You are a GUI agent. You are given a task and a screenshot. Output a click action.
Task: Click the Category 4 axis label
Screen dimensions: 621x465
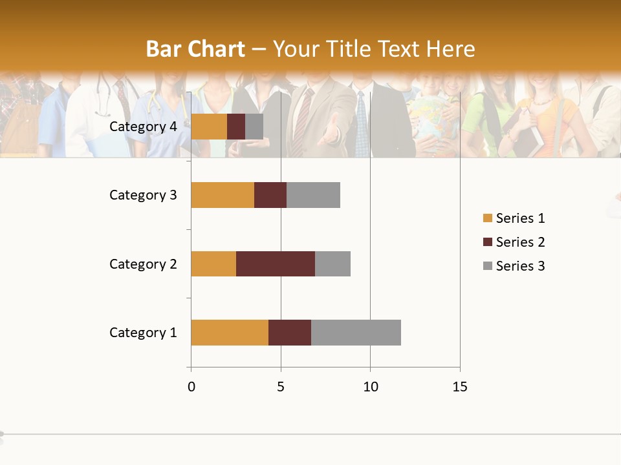coord(143,127)
